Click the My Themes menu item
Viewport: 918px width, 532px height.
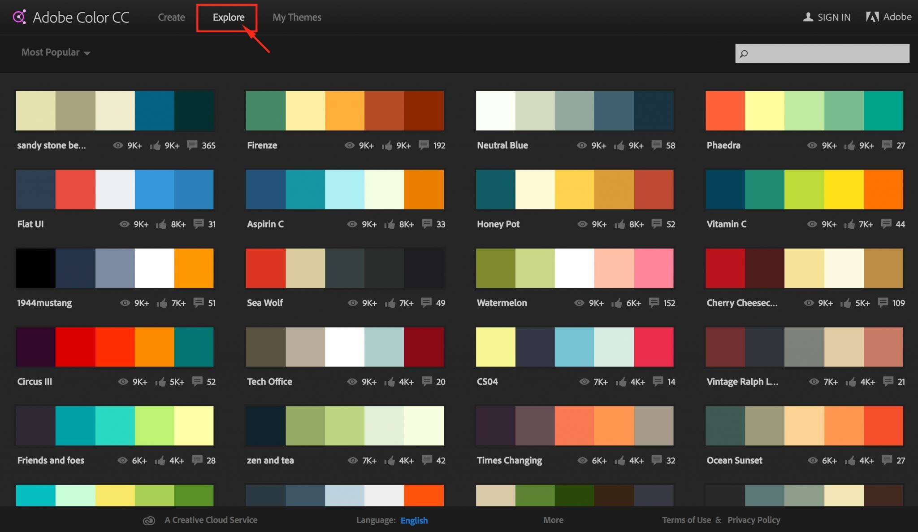[x=297, y=17]
